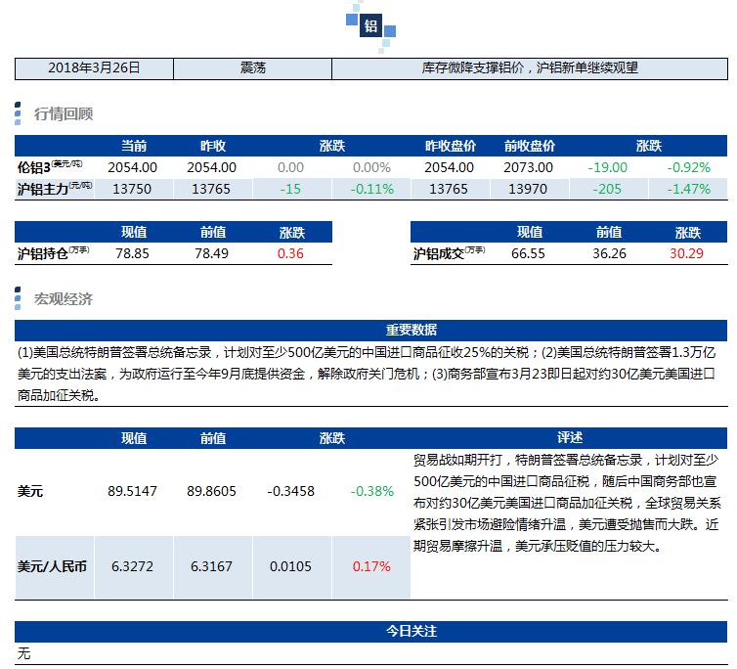Click the 当前 column header
Viewport: 737px width, 669px height.
pyautogui.click(x=134, y=146)
